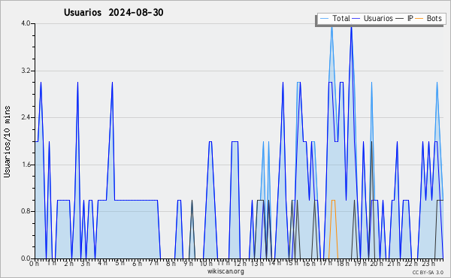The width and height of the screenshot is (451, 278).
Task: Click the chart title 'Usuarios 2024-08-30'
Action: 114,13
